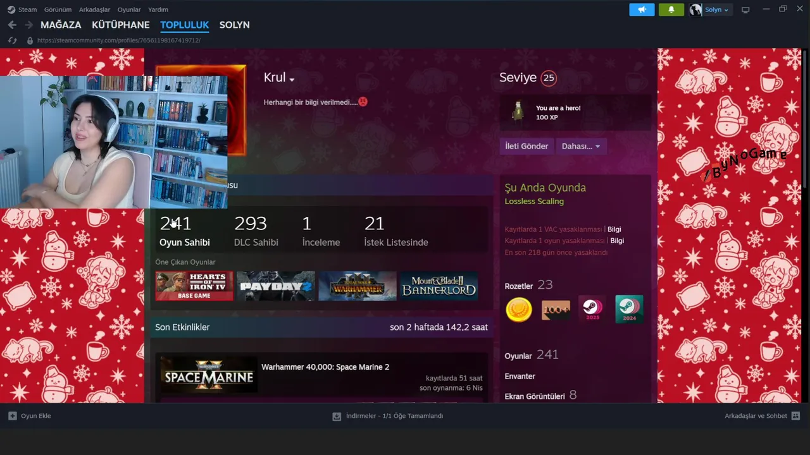Click the page vertical scrollbar
This screenshot has height=455, width=810.
[806, 120]
